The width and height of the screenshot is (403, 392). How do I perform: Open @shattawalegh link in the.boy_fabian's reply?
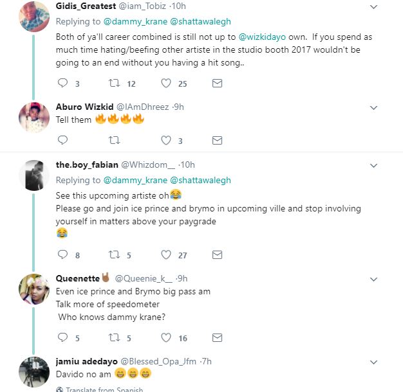click(200, 181)
